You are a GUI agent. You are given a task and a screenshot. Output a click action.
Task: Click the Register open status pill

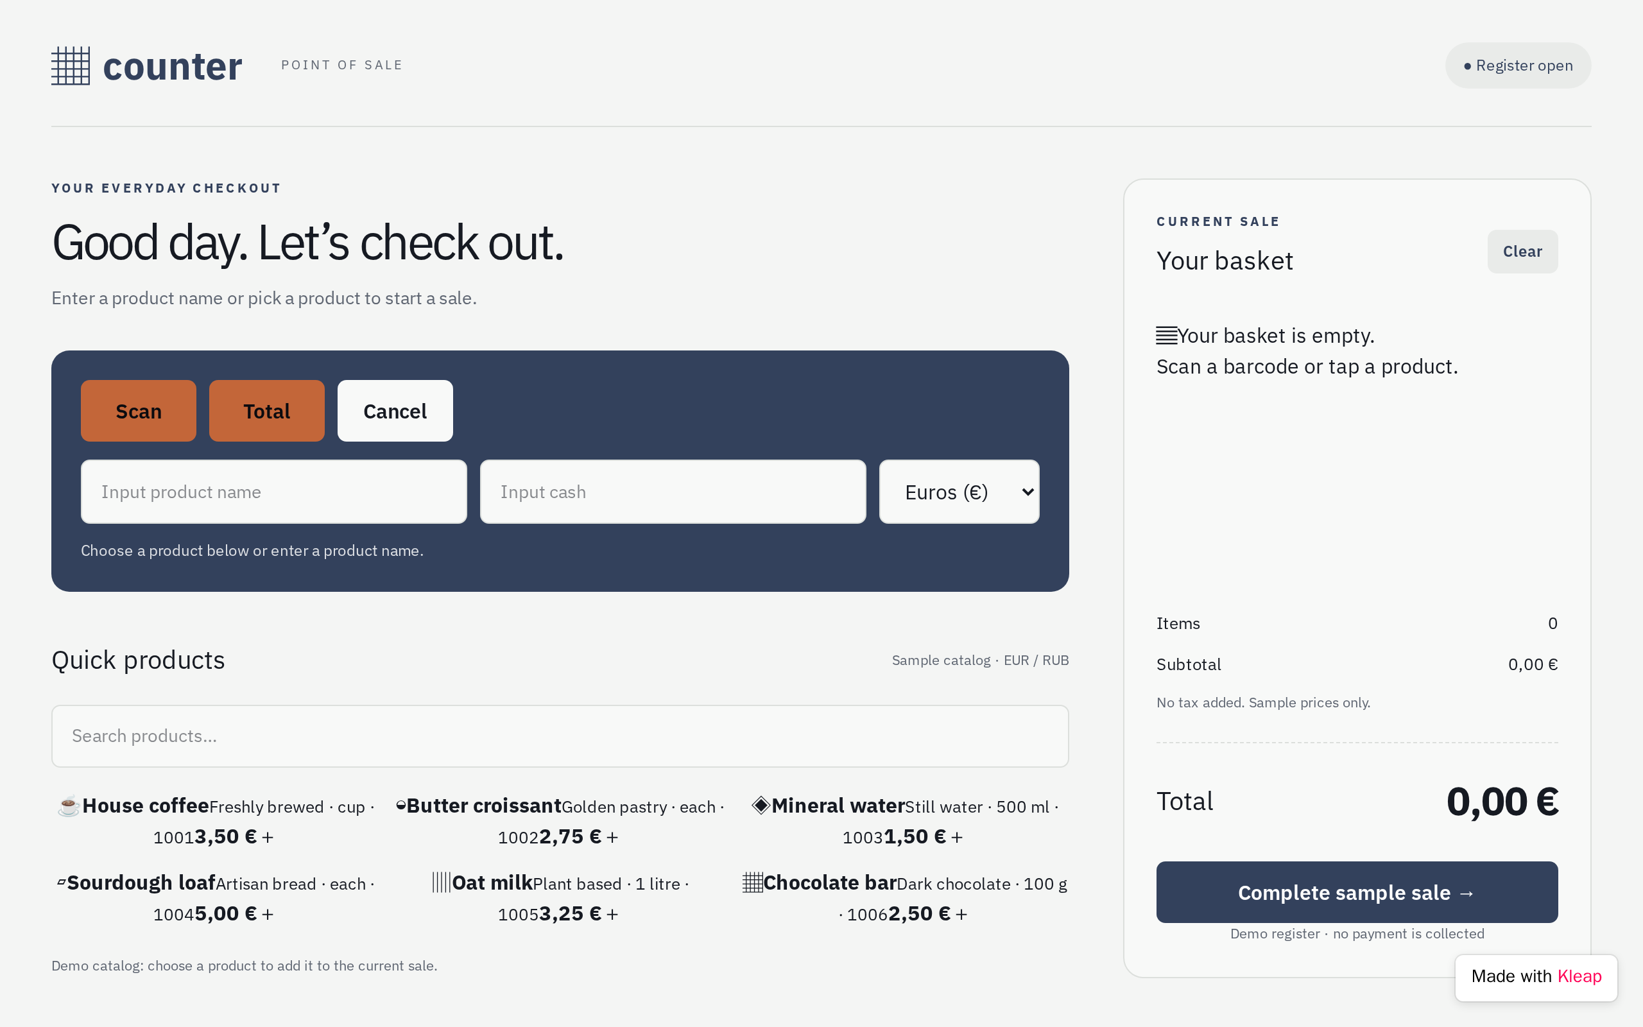pos(1518,65)
